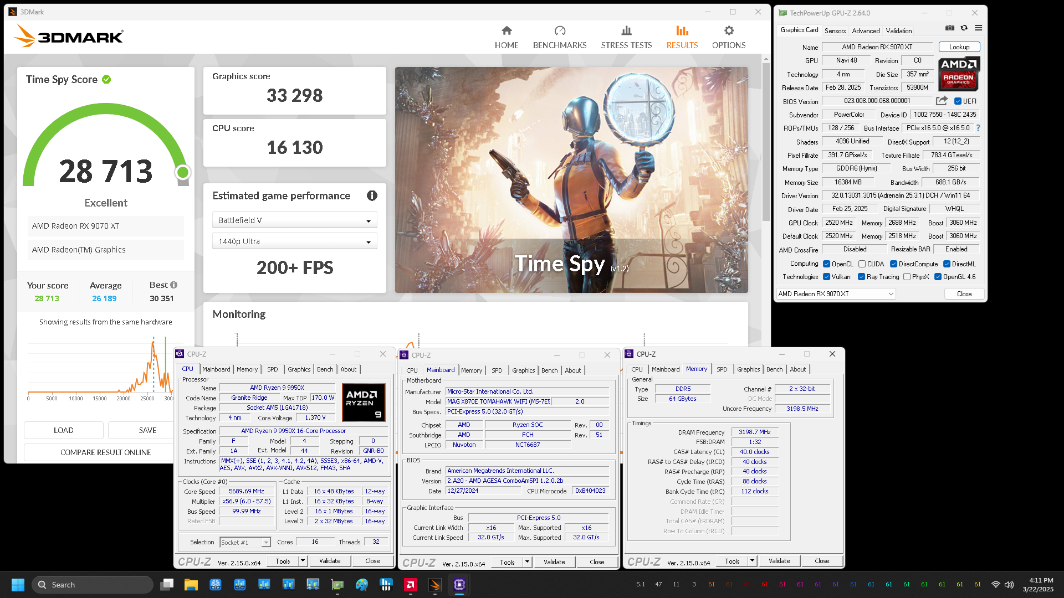Viewport: 1064px width, 598px height.
Task: Switch to Sensors tab in GPU-Z
Action: (x=835, y=31)
